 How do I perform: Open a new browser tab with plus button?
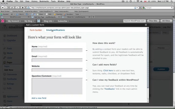[94, 17]
